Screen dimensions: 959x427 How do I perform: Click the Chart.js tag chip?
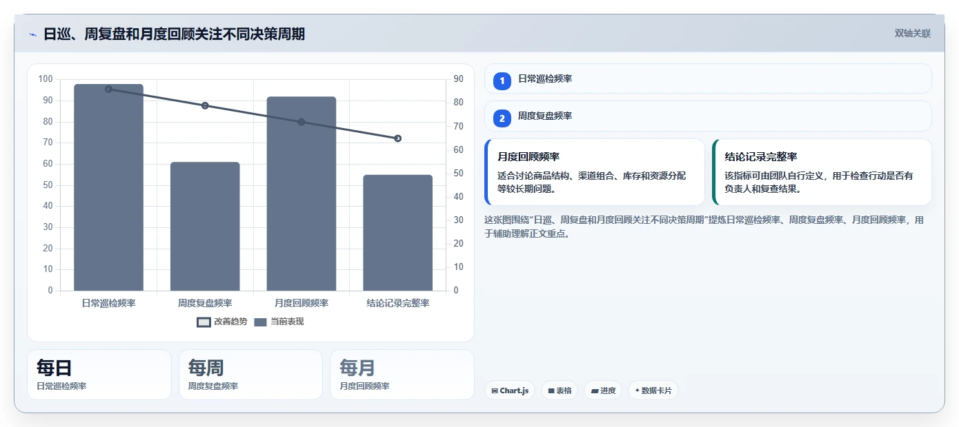click(x=510, y=390)
